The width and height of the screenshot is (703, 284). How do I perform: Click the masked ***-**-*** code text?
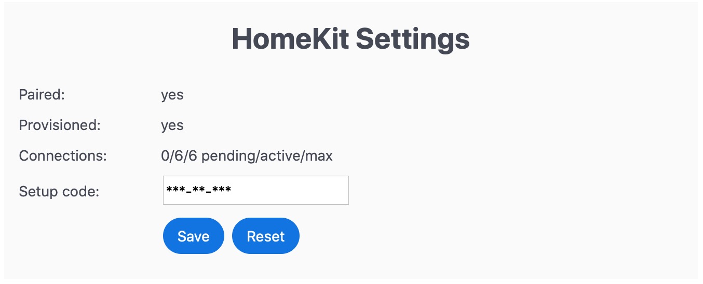pyautogui.click(x=198, y=190)
